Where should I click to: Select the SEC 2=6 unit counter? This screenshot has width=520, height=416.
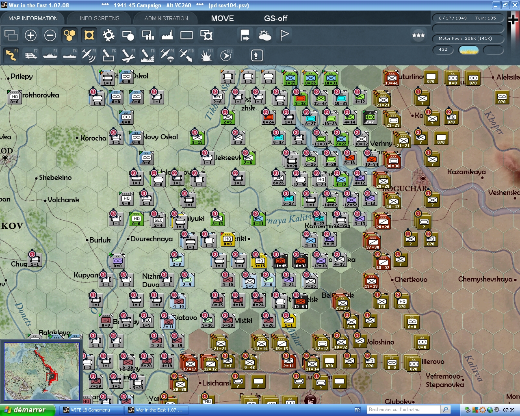[218, 98]
